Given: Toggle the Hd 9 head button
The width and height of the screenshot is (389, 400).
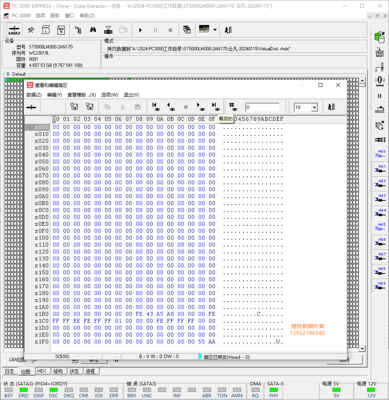Looking at the screenshot, I should coord(380,286).
